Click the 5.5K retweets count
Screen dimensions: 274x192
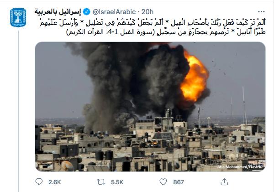click(117, 182)
